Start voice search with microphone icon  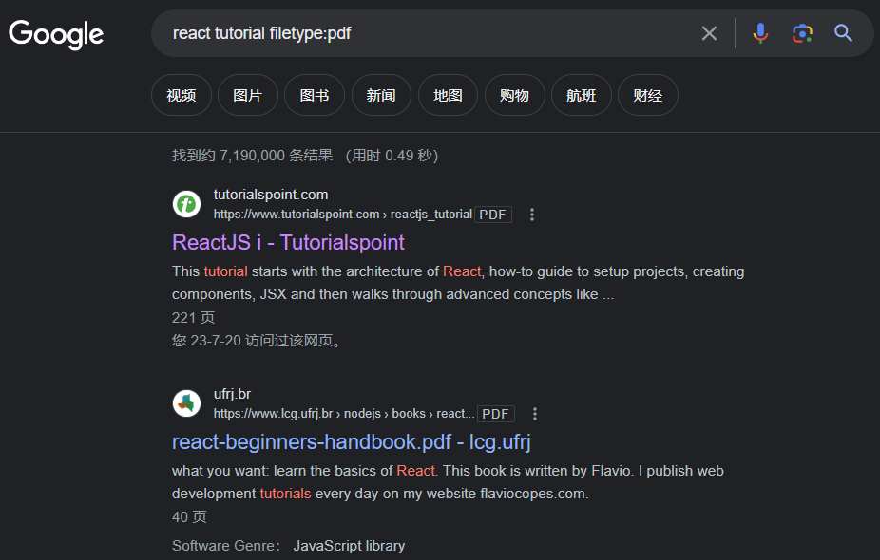pyautogui.click(x=760, y=33)
